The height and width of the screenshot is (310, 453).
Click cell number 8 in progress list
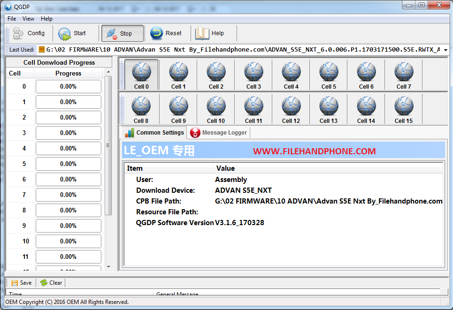24,210
